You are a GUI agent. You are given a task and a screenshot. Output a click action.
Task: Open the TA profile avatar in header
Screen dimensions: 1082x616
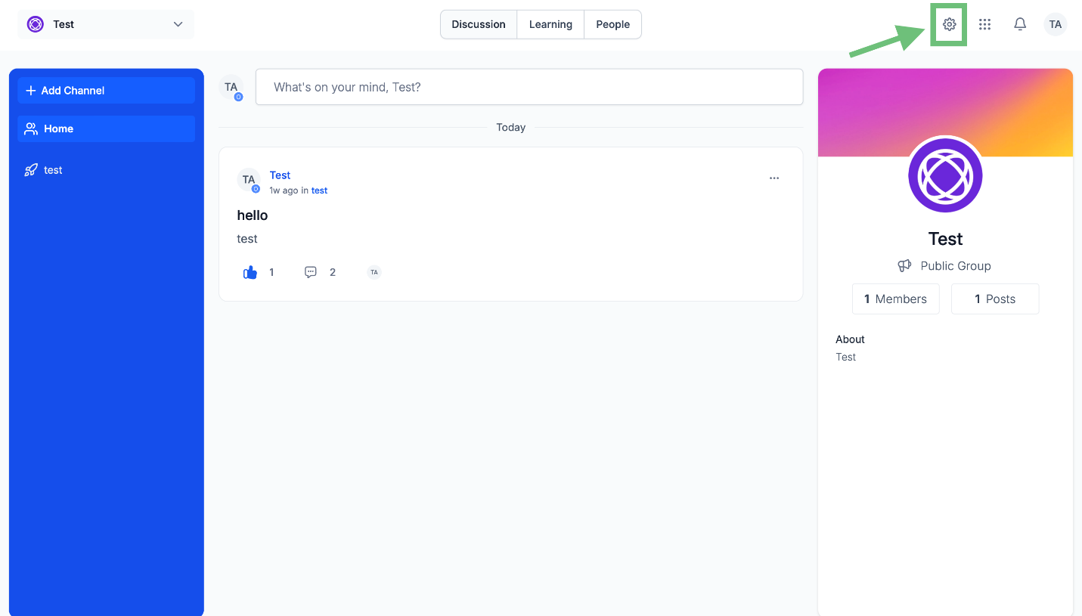1056,24
